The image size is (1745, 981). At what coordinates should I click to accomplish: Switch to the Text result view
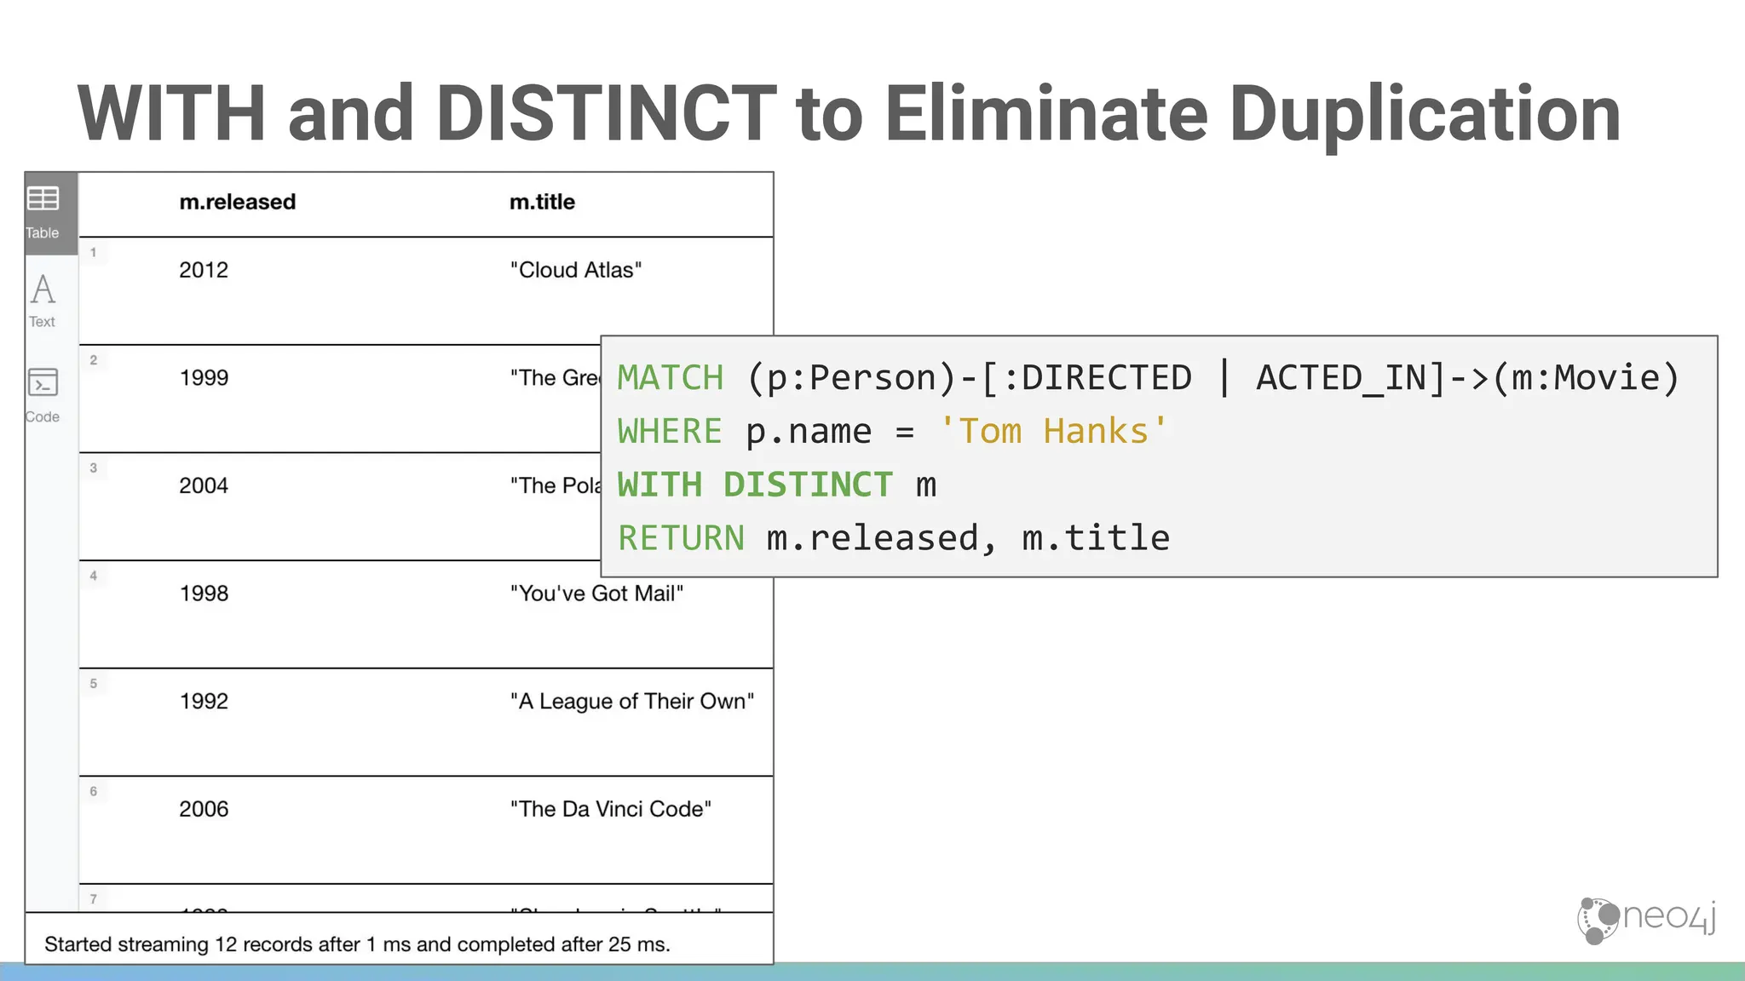(43, 301)
